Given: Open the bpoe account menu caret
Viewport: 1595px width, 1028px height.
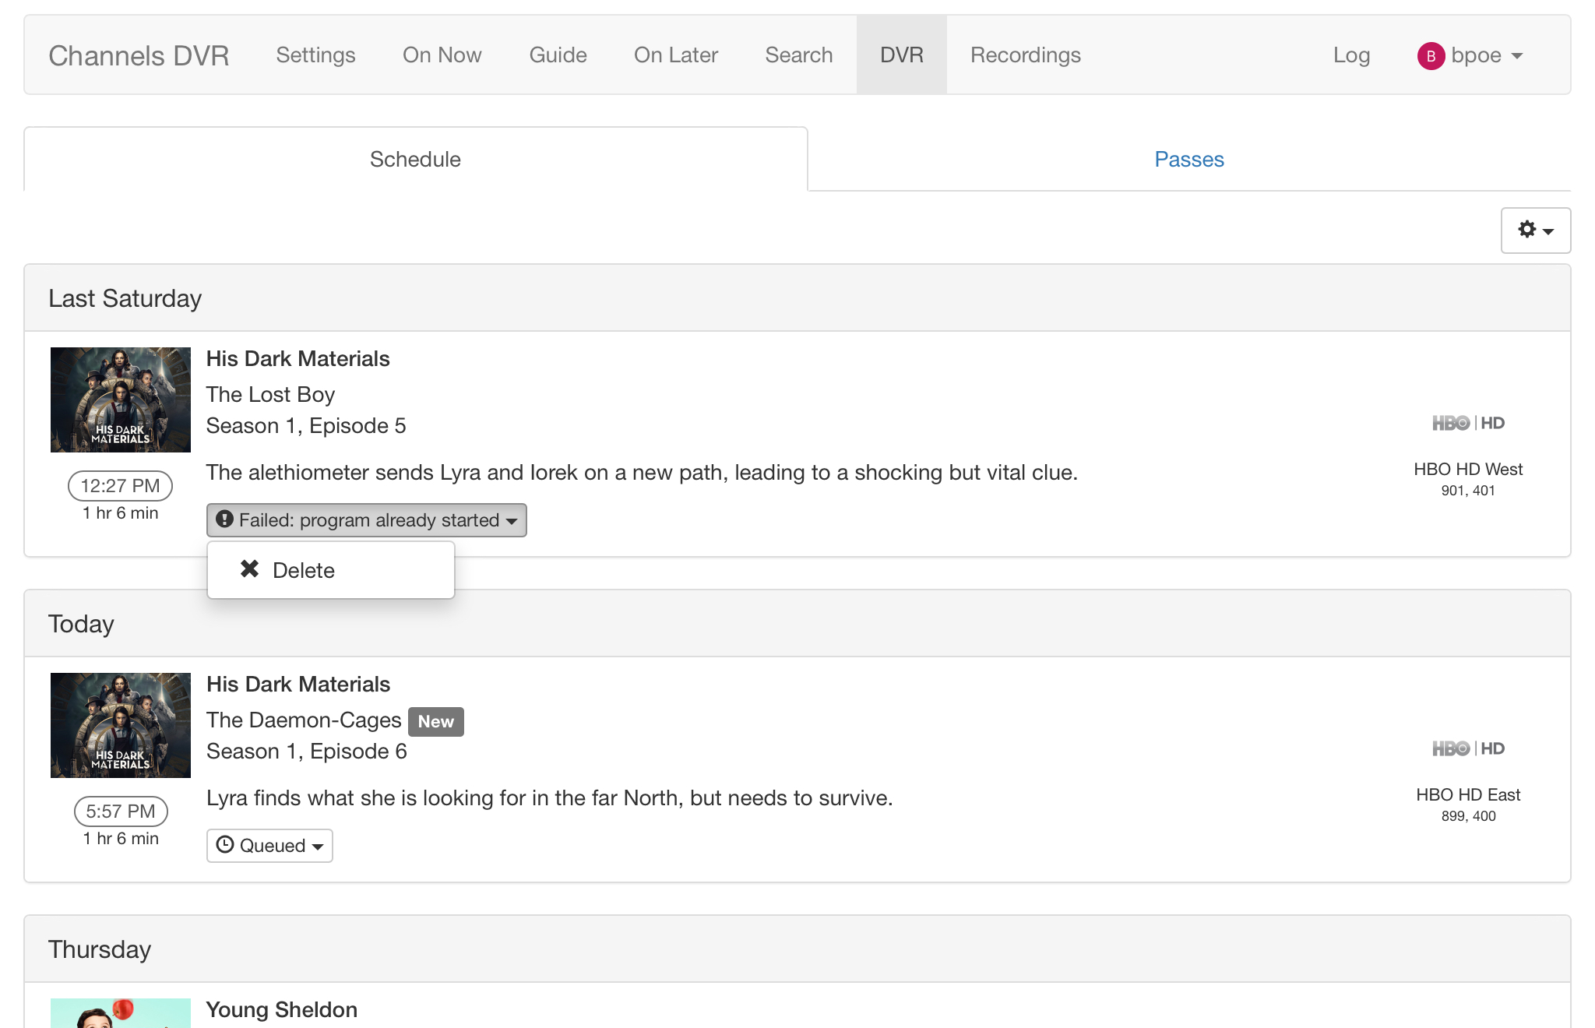Looking at the screenshot, I should pyautogui.click(x=1516, y=56).
